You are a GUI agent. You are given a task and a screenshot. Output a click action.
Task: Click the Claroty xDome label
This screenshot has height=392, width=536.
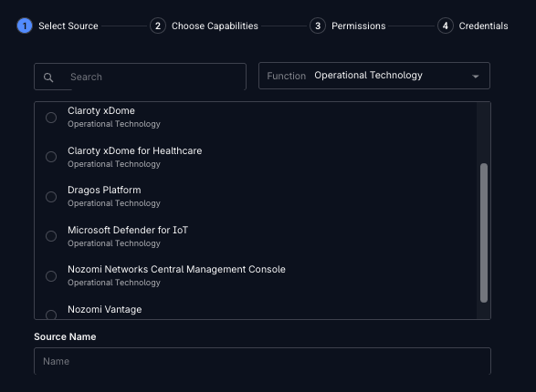pos(101,111)
